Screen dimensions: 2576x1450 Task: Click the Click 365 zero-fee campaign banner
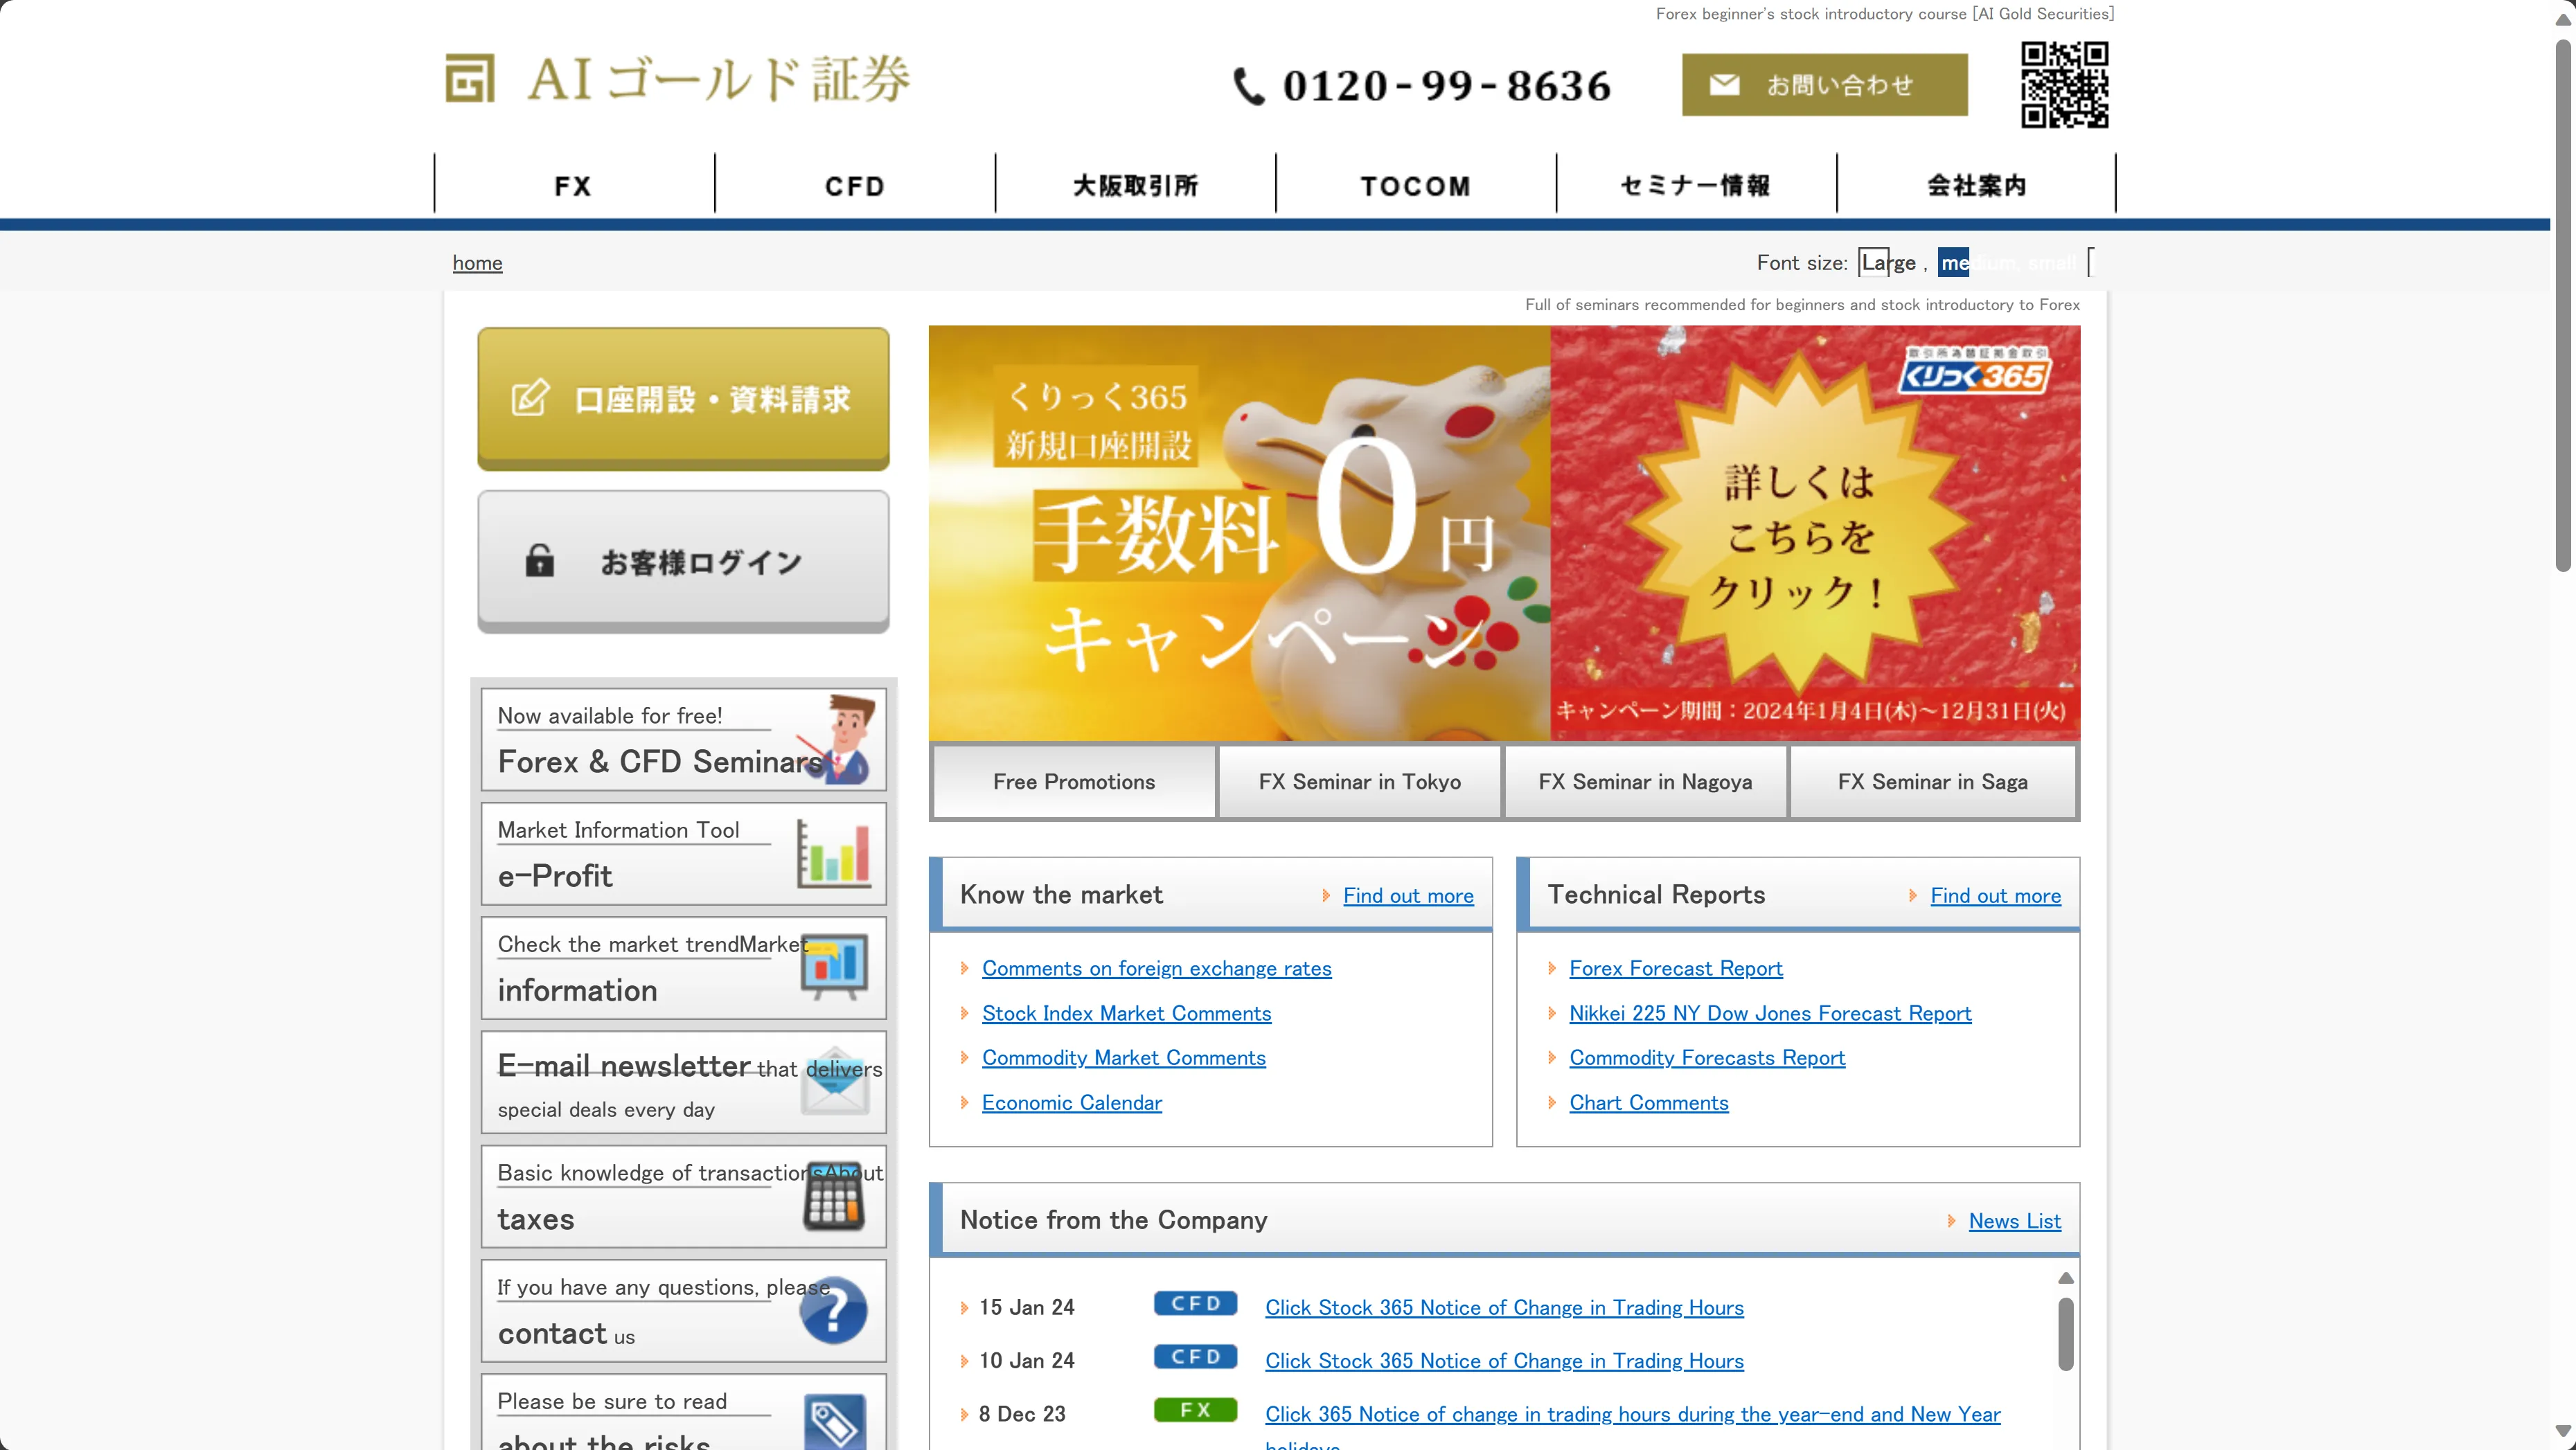(1504, 533)
